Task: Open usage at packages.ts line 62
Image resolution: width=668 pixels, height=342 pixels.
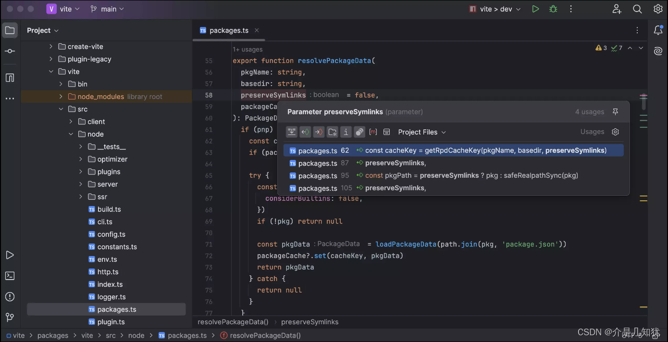Action: [x=453, y=150]
